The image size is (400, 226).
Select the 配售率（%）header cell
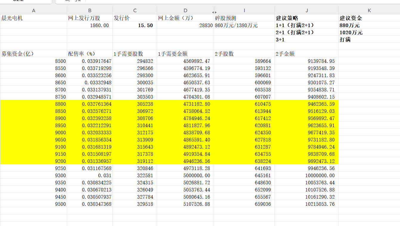pos(90,54)
